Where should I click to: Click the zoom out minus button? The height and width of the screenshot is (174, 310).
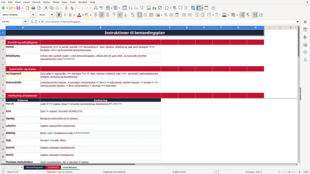pos(279,172)
